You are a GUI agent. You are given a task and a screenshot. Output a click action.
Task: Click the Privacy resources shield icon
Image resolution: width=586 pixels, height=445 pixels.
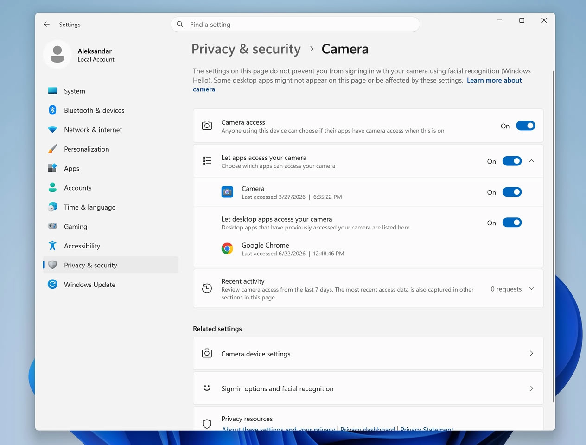click(x=207, y=424)
